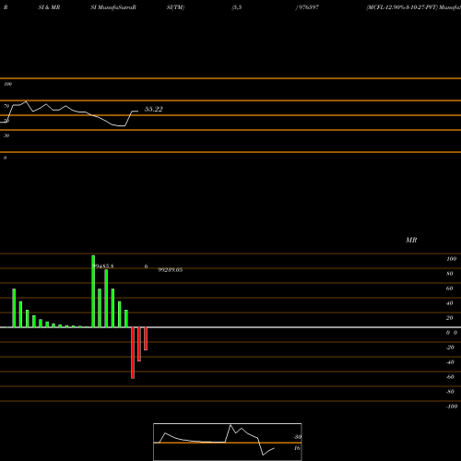Click the MCFL-12.99%-8-10-27-PVT symbol title
Screen dimensions: 461x461
coord(402,7)
